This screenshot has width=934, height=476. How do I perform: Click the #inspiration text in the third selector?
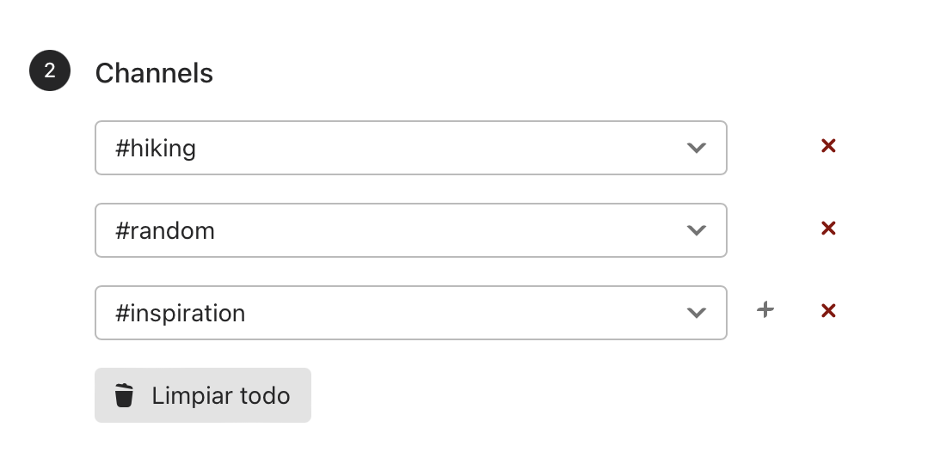[x=180, y=314]
